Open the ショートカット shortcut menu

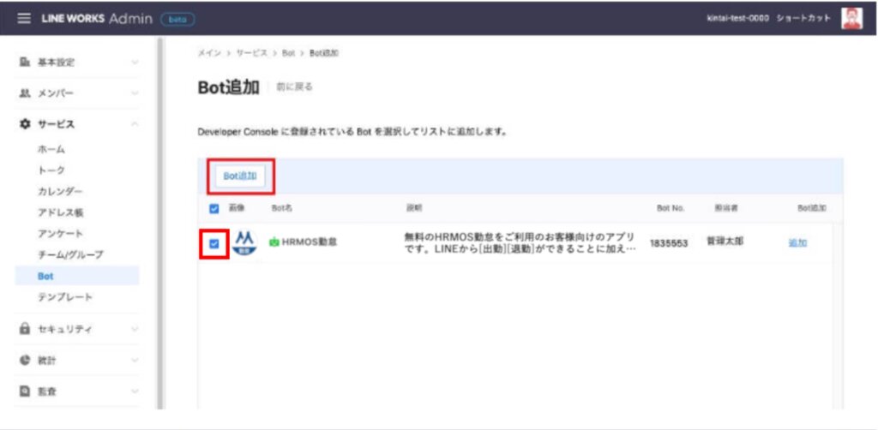click(x=803, y=19)
